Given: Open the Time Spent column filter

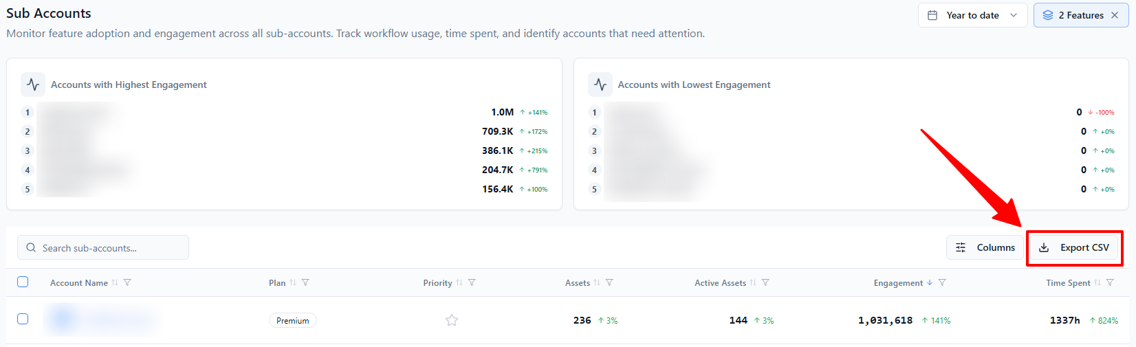Looking at the screenshot, I should click(1110, 282).
